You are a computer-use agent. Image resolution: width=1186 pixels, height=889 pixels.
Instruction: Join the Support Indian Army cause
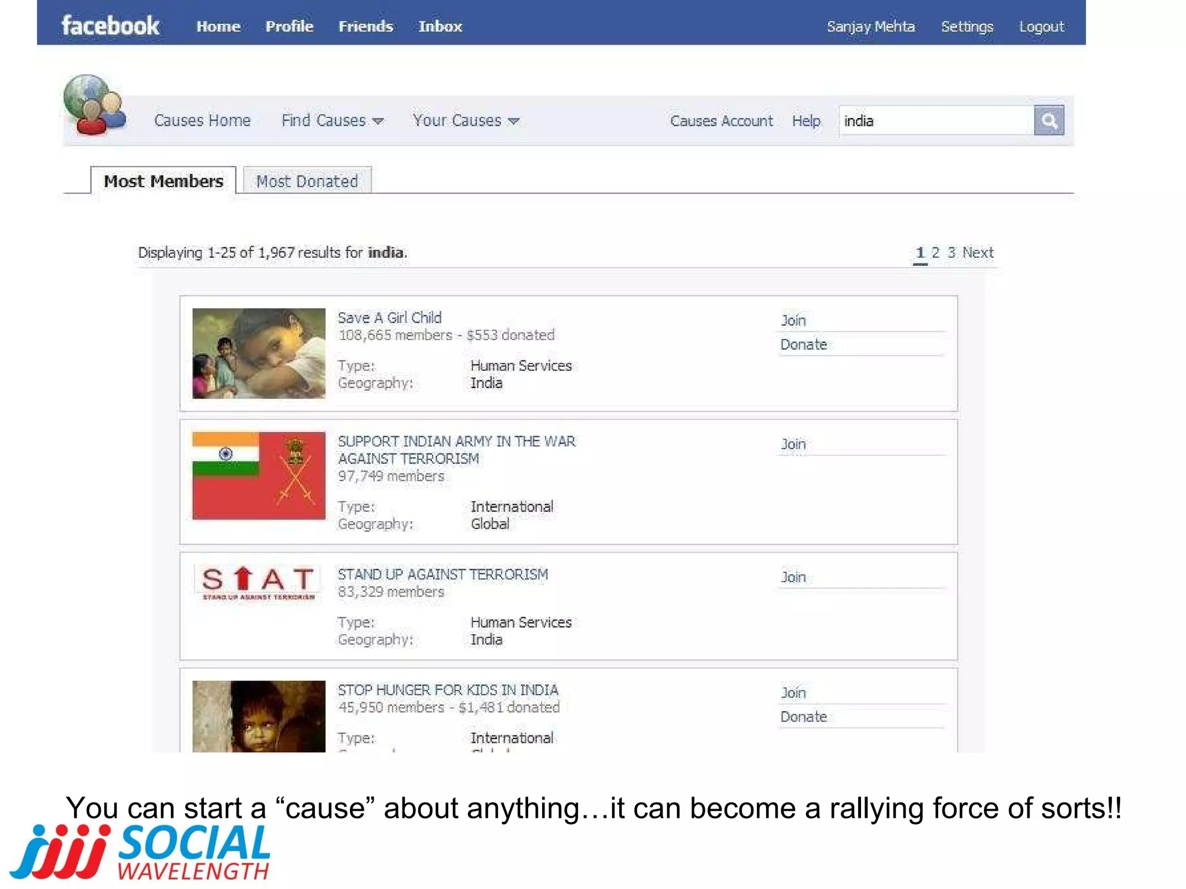793,444
